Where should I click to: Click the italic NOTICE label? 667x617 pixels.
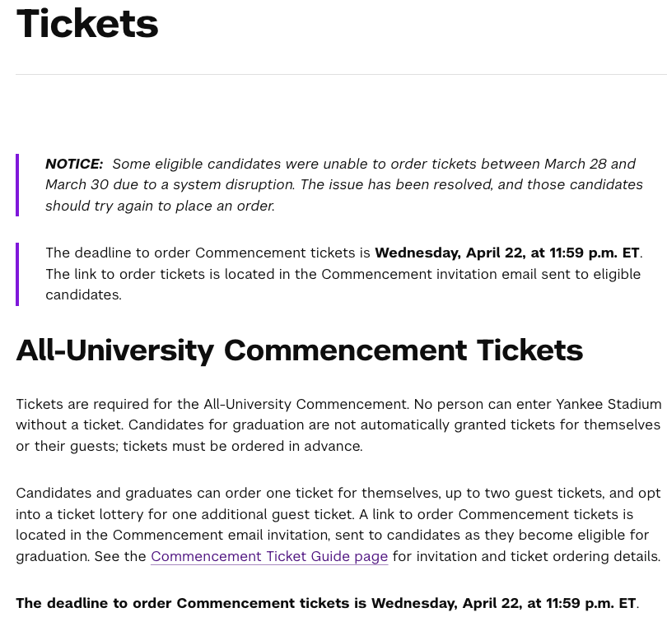point(74,164)
